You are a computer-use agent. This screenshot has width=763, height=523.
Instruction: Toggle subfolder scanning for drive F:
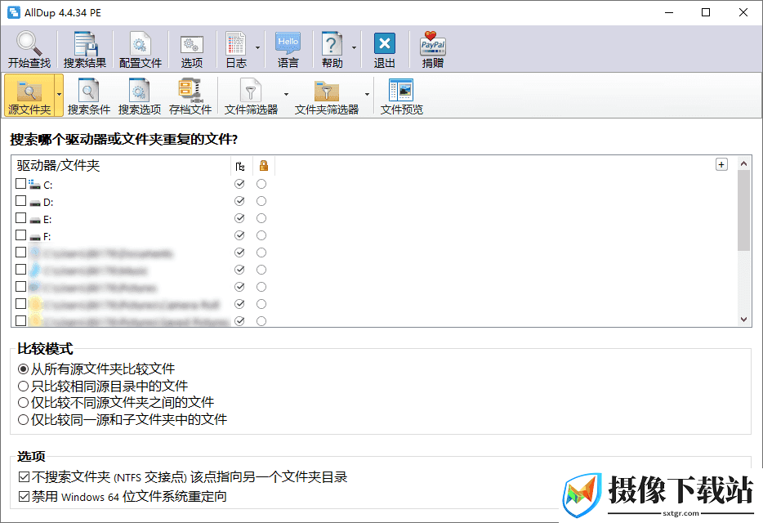point(239,235)
